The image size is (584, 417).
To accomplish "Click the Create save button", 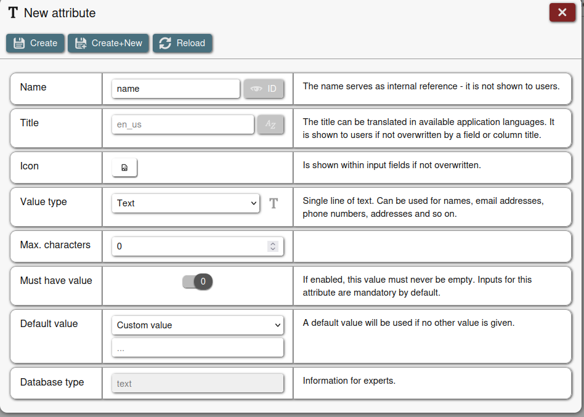I will [35, 43].
